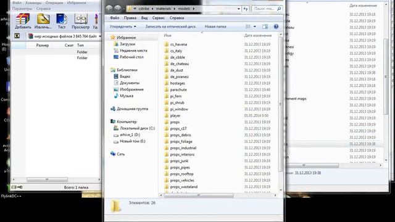Open the Файл menu in Explorer
This screenshot has width=395, height=222.
[x=114, y=18]
